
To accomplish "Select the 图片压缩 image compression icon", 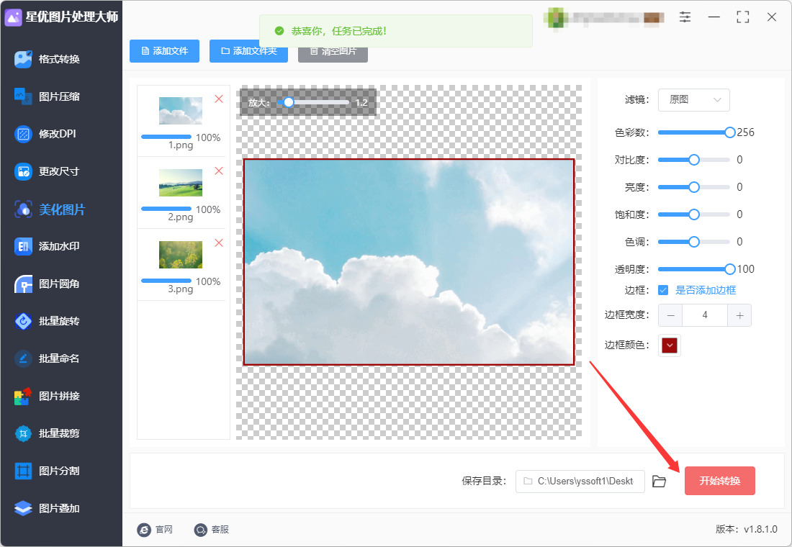I will point(23,96).
